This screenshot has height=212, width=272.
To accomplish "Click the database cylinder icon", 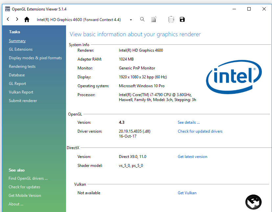I will click(171, 19).
